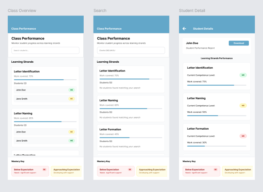Click the search field containing 'Charlot DEDJINOU'
The image size is (263, 192).
pos(131,50)
